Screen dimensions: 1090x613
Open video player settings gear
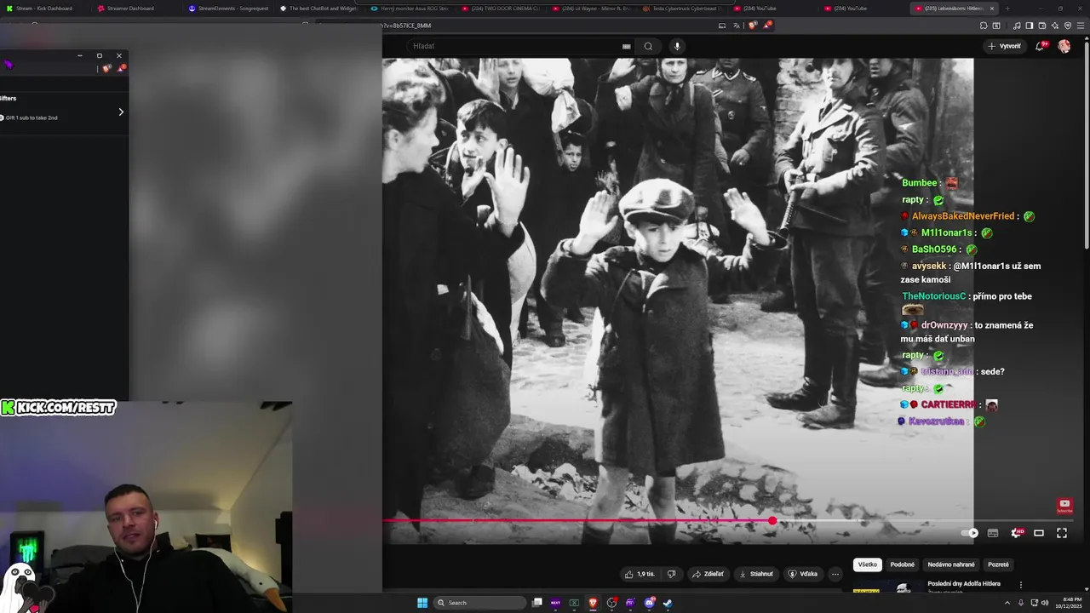(x=1016, y=533)
